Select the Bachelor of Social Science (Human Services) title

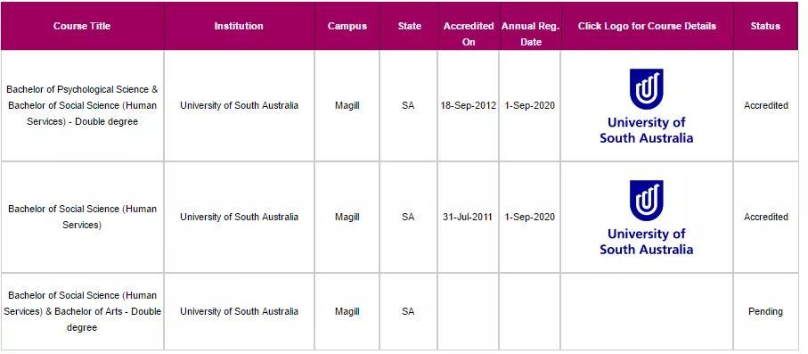pos(82,218)
